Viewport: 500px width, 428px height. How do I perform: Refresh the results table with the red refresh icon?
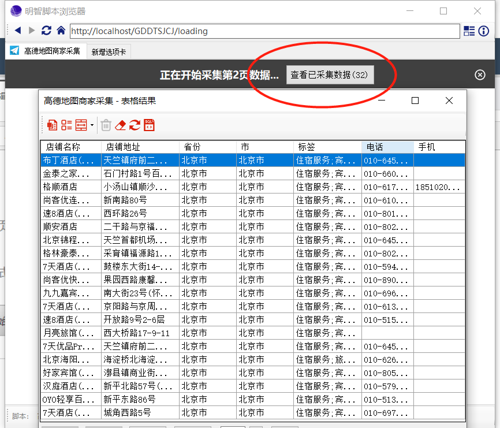coord(135,125)
